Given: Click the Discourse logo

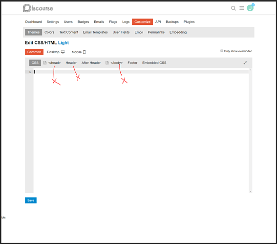Looking at the screenshot, I should coord(38,8).
